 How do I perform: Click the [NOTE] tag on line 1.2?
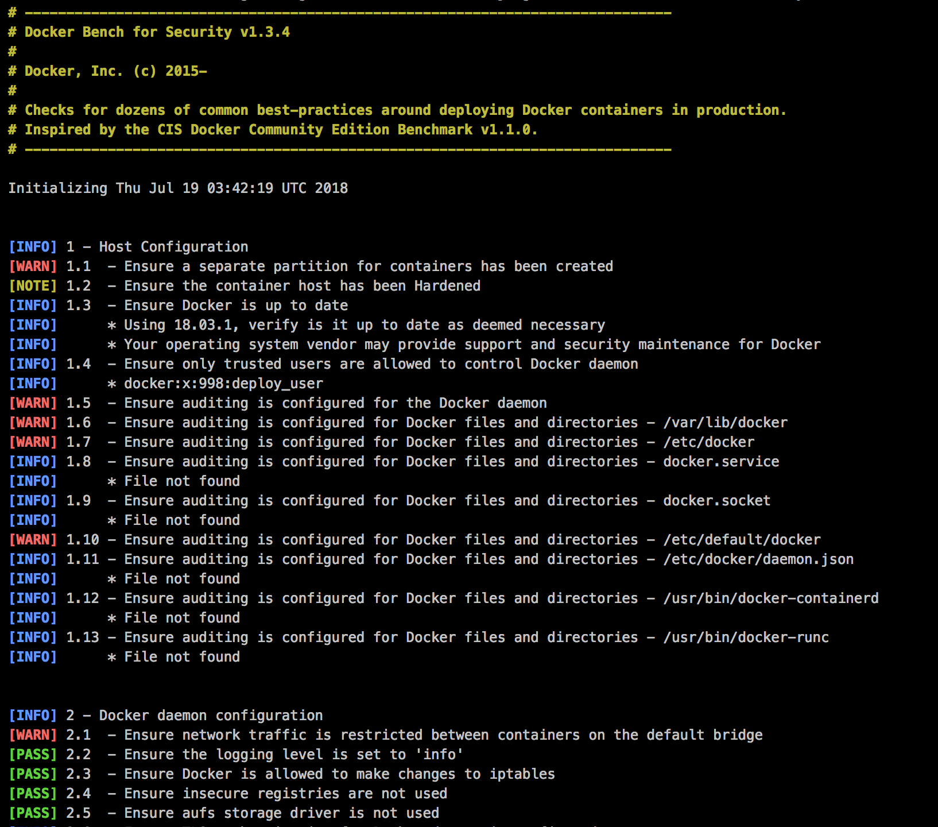coord(33,286)
